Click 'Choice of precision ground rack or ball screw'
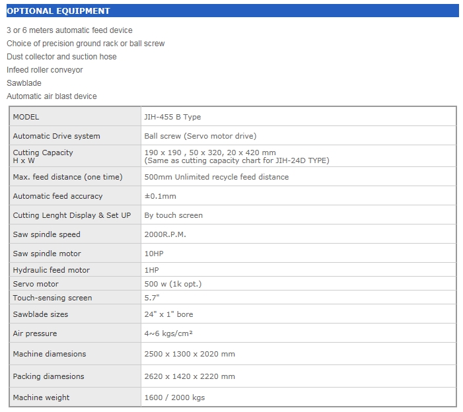The image size is (463, 412). click(85, 44)
